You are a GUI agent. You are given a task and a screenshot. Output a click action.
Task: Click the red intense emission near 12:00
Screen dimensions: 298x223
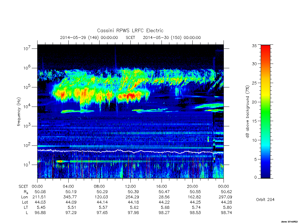[x=131, y=95]
